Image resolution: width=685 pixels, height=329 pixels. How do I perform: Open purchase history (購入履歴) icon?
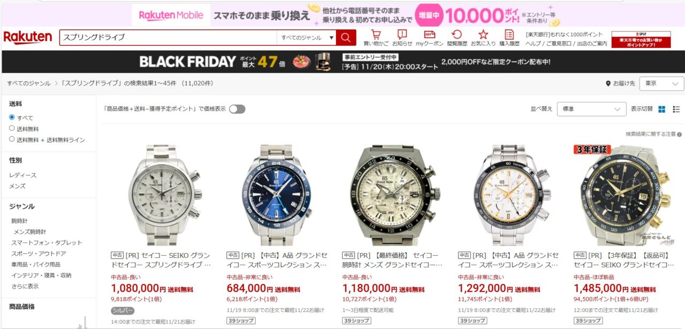tap(509, 35)
